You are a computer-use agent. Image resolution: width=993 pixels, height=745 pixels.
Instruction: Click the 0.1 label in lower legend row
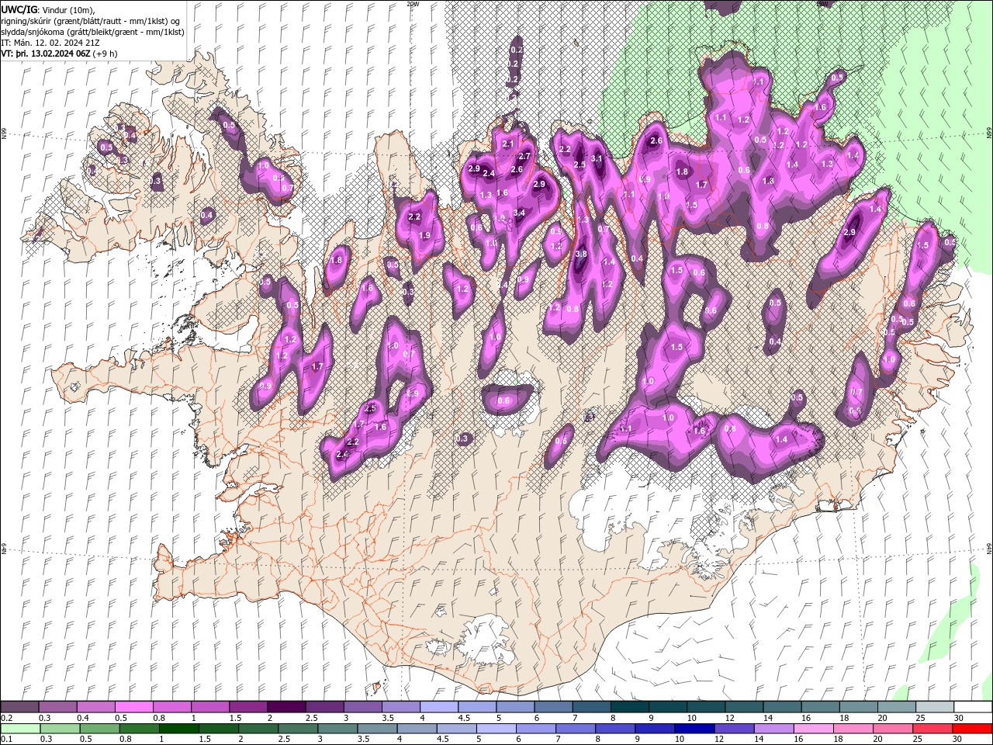click(x=6, y=739)
